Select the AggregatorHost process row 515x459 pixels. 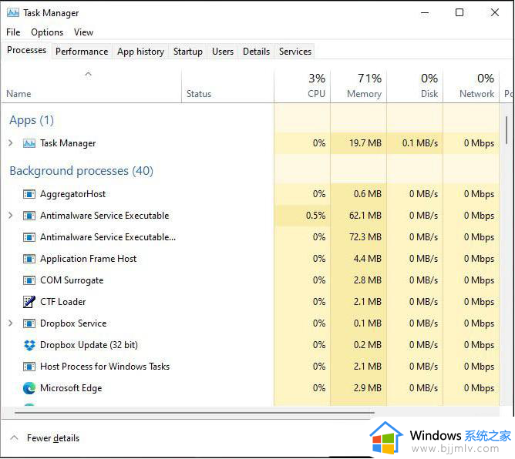click(251, 194)
